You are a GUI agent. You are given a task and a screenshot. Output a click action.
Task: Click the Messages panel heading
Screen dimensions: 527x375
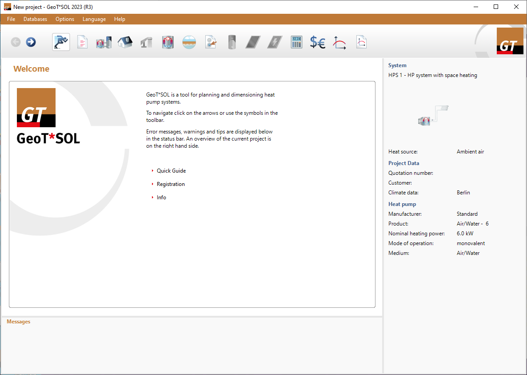tap(19, 322)
